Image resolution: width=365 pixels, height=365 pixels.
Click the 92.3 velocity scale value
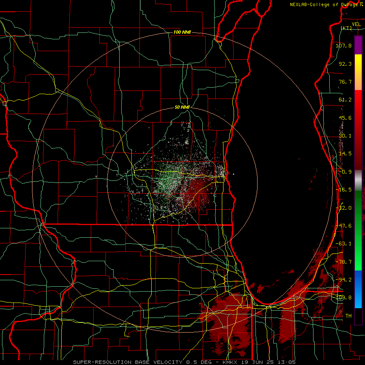click(x=345, y=64)
